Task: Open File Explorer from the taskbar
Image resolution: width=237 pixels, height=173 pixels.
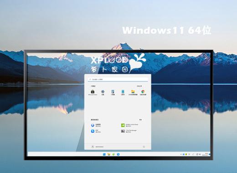Action: (x=109, y=154)
